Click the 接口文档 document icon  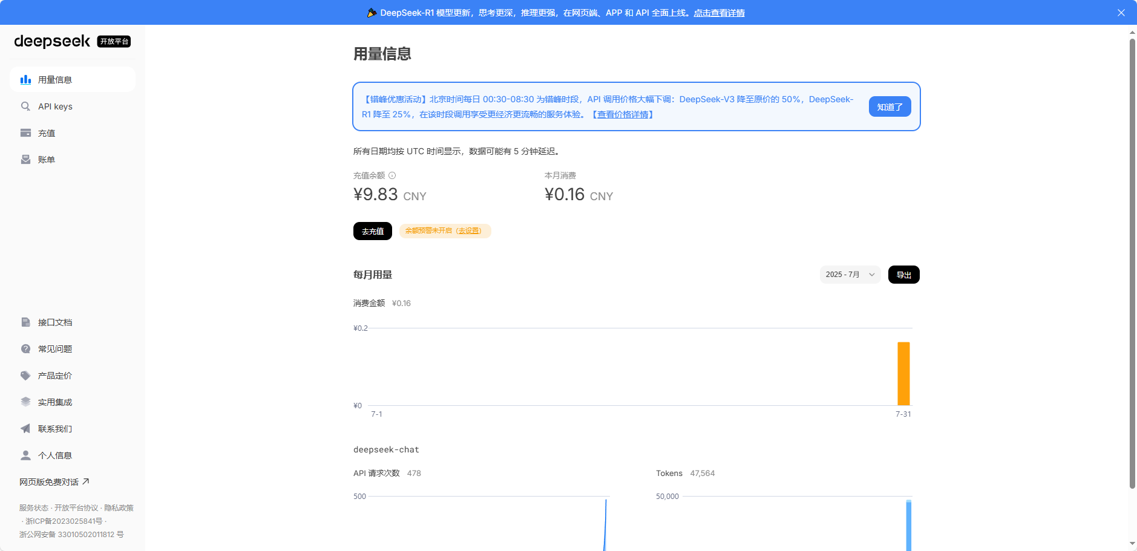tap(25, 322)
